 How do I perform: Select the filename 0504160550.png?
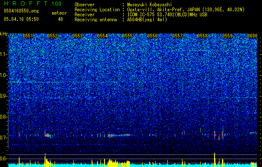tap(21, 11)
